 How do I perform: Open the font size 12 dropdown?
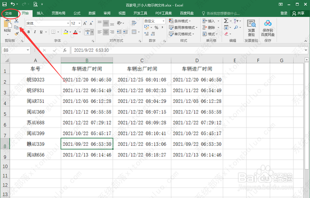tap(79, 23)
